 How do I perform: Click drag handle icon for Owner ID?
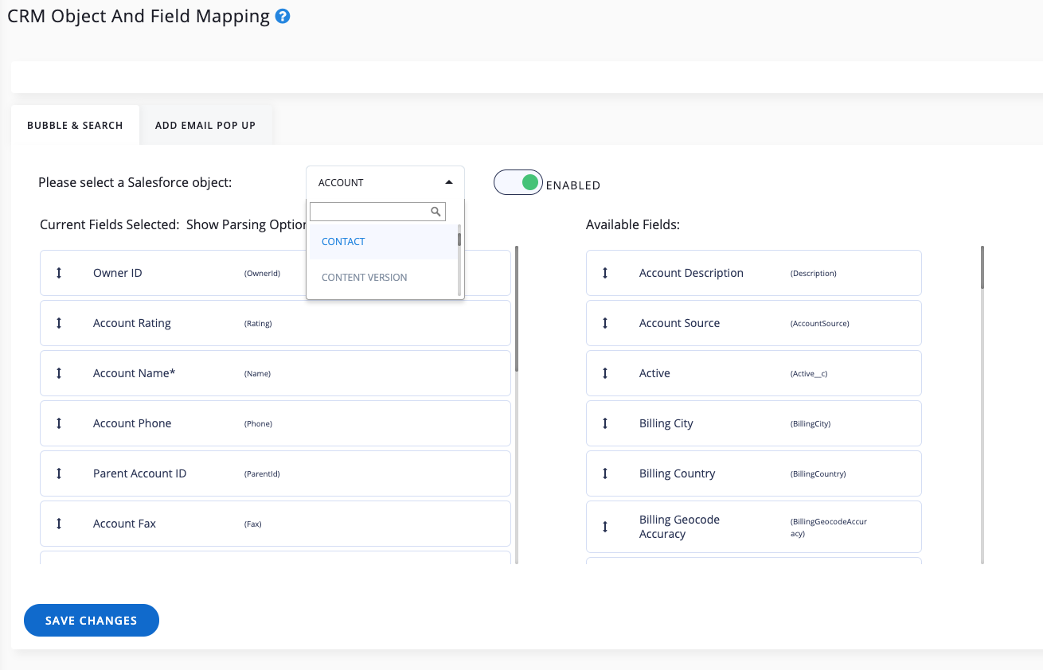click(59, 273)
